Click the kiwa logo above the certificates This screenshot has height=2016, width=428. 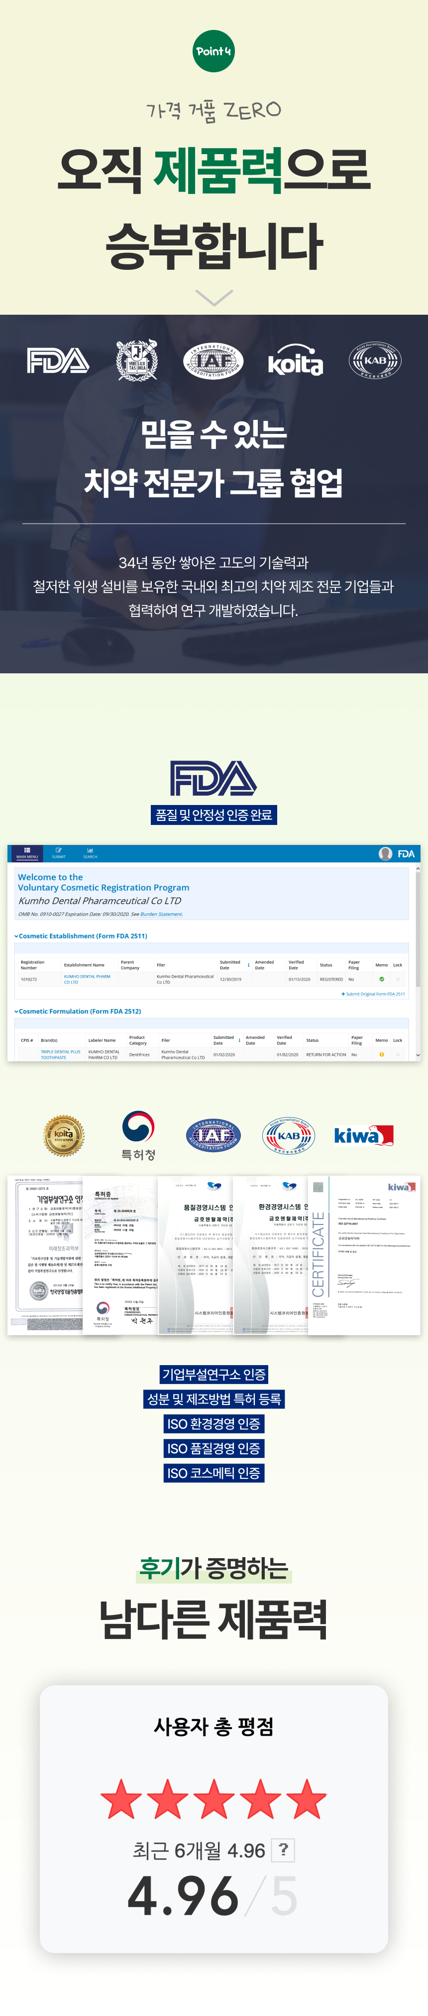coord(363,1135)
